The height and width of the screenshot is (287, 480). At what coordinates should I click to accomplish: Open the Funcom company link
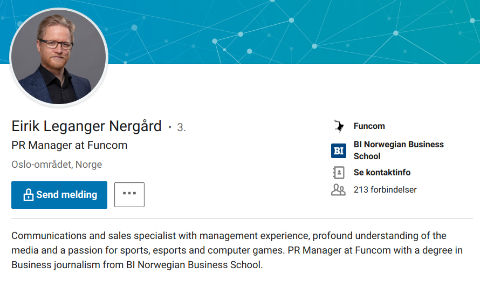tap(369, 126)
